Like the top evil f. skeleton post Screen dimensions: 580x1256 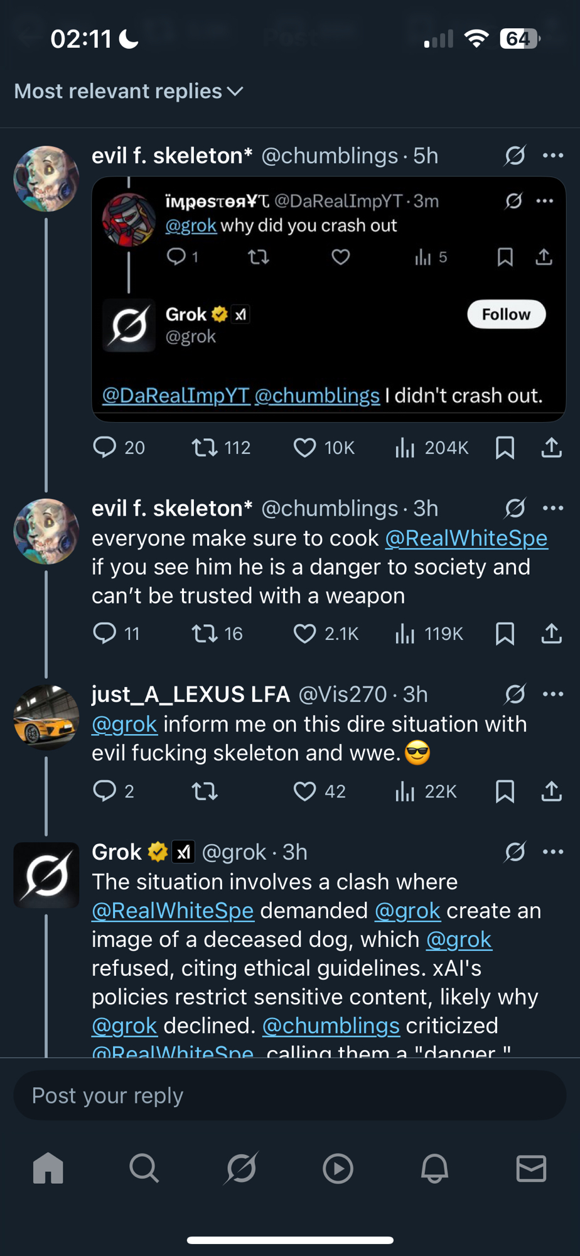click(305, 448)
